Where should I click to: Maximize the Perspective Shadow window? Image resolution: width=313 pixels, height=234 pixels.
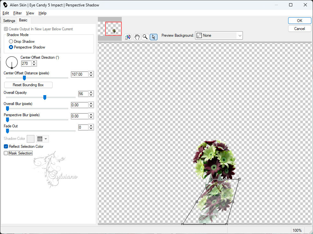pos(291,5)
